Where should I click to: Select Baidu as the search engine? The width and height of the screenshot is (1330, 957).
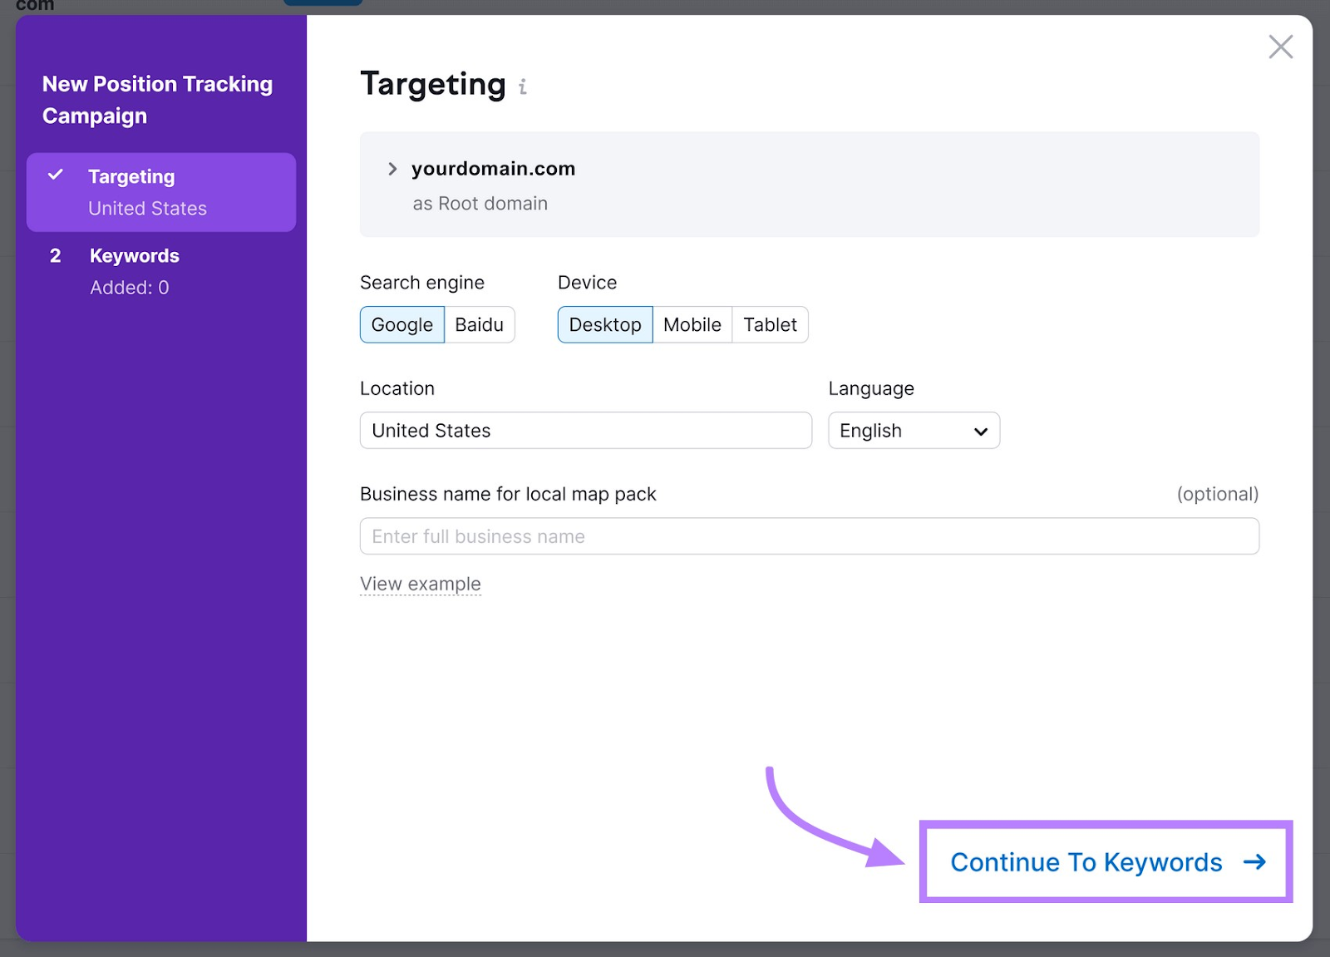[x=480, y=324]
